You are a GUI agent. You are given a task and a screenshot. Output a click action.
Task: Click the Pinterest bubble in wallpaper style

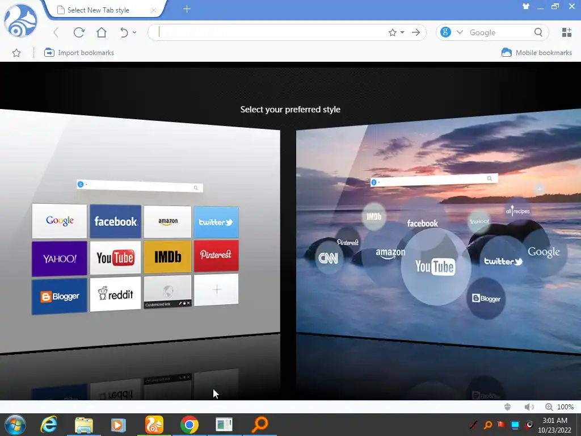tap(348, 242)
